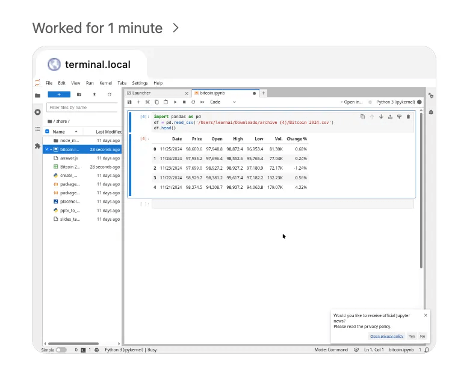Sort files by Last Modified header
455x367 pixels.
[x=108, y=132]
